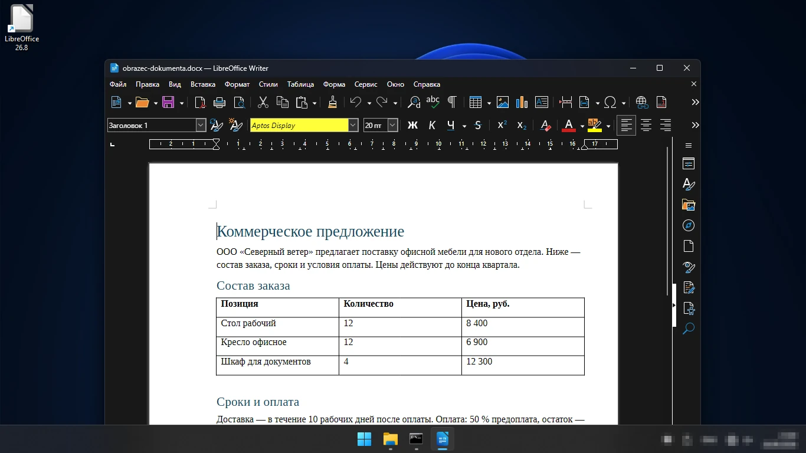Run the spelling check (abc) icon

pyautogui.click(x=433, y=103)
